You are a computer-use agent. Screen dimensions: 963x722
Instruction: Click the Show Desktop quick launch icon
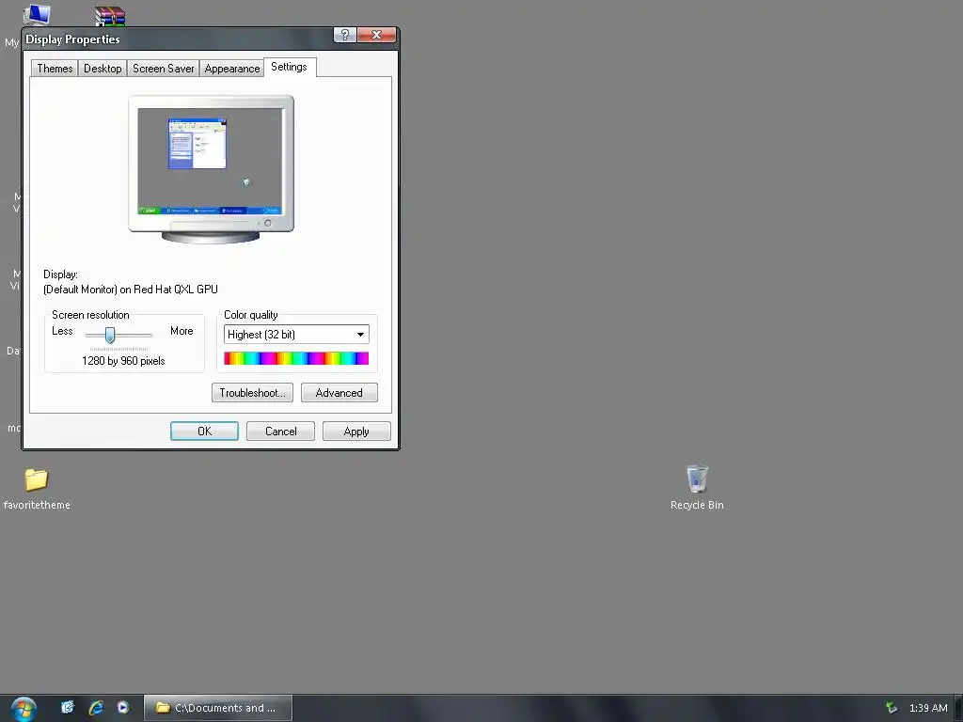click(67, 707)
